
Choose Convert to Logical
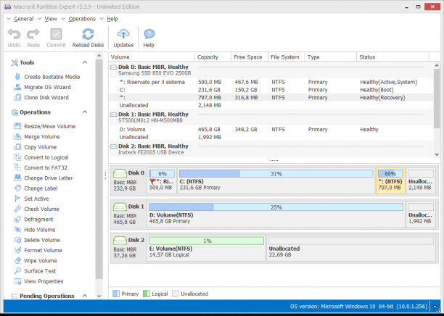[x=41, y=157]
